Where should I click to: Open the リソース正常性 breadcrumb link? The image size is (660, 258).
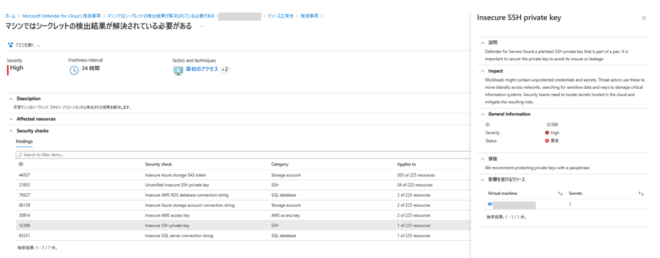tap(280, 16)
